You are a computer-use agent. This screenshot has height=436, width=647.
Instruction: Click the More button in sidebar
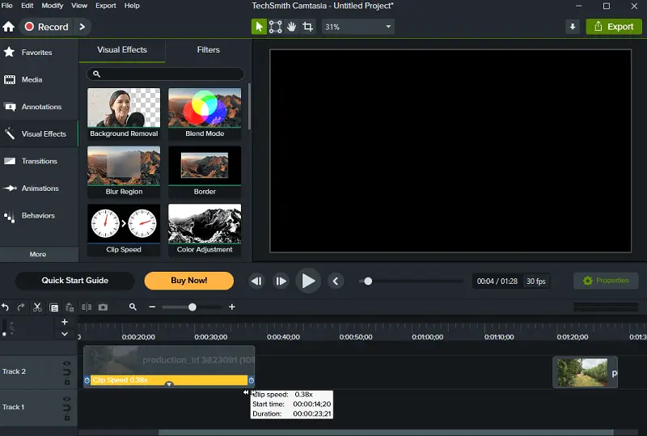(38, 254)
